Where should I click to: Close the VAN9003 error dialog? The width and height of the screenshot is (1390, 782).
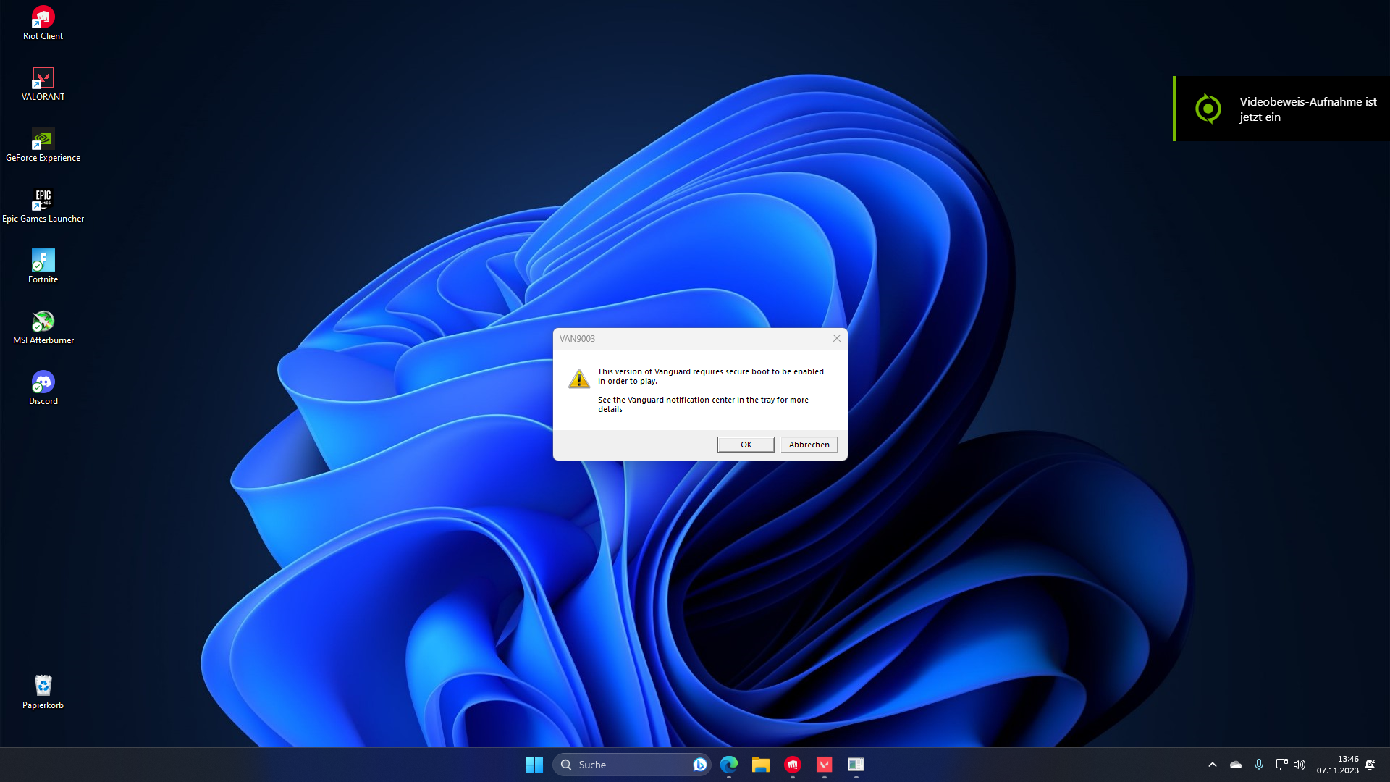pyautogui.click(x=836, y=338)
